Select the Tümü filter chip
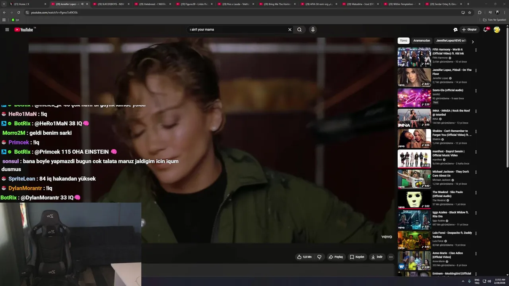Screen dimensions: 509x286 pyautogui.click(x=404, y=41)
